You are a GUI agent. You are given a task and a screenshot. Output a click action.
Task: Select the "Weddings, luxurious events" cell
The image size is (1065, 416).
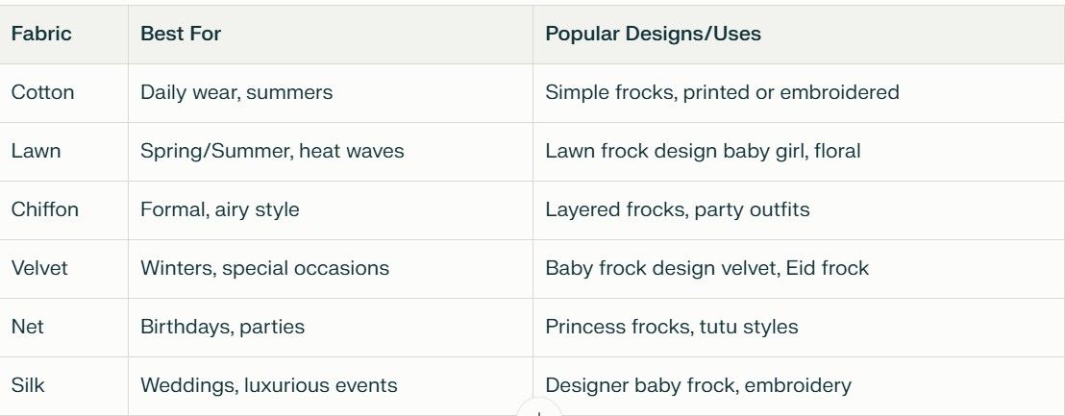point(268,386)
